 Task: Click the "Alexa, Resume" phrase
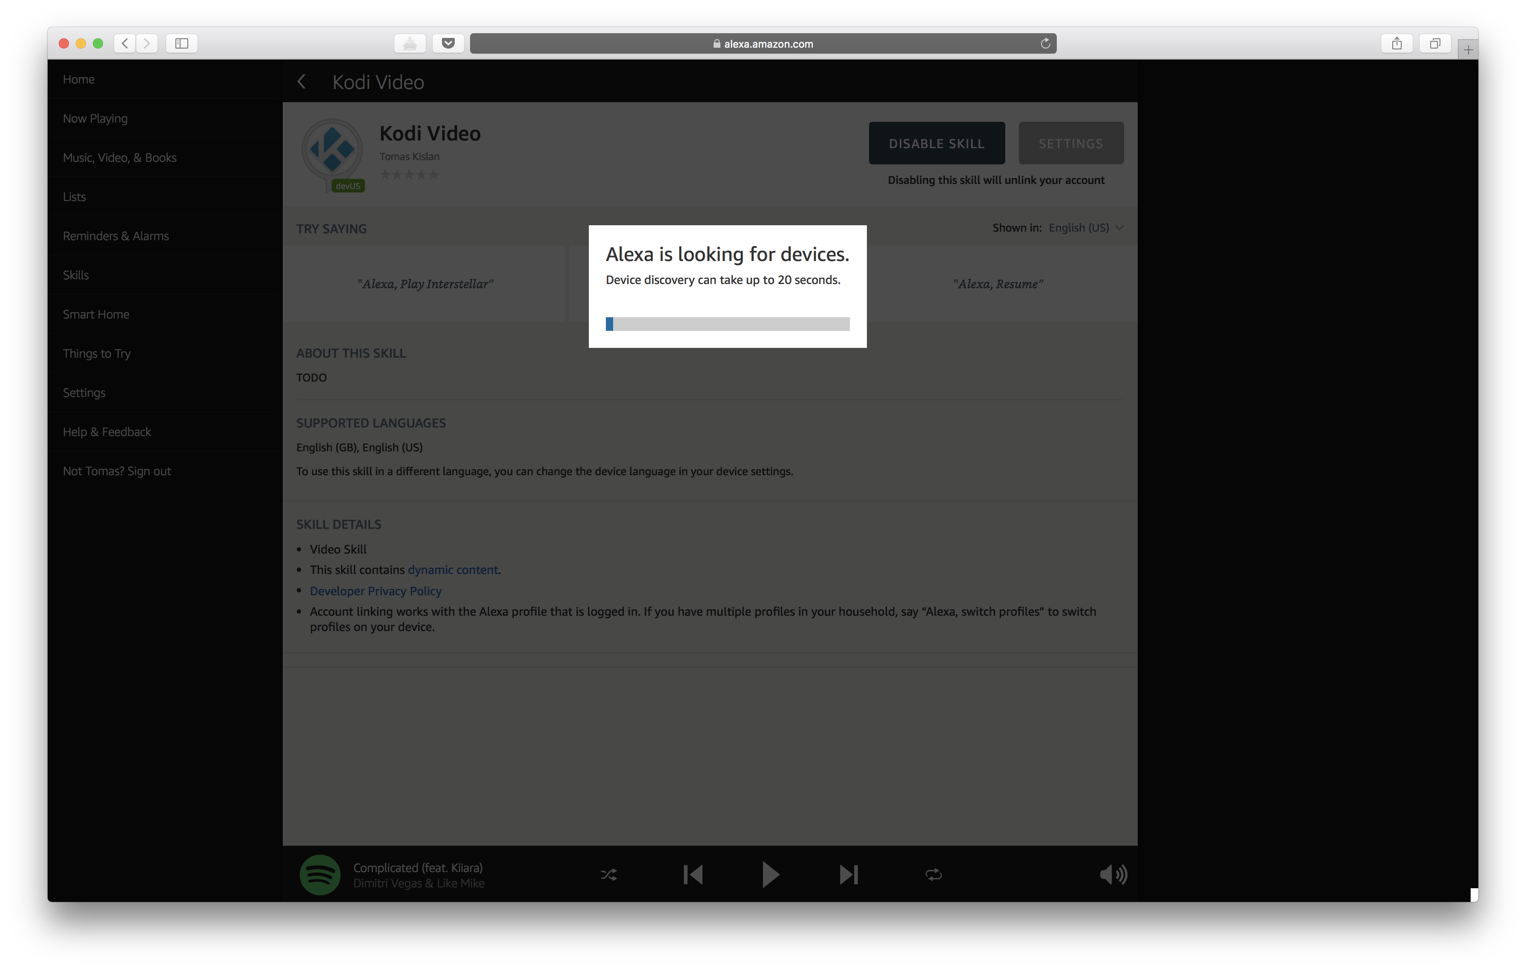(x=998, y=284)
